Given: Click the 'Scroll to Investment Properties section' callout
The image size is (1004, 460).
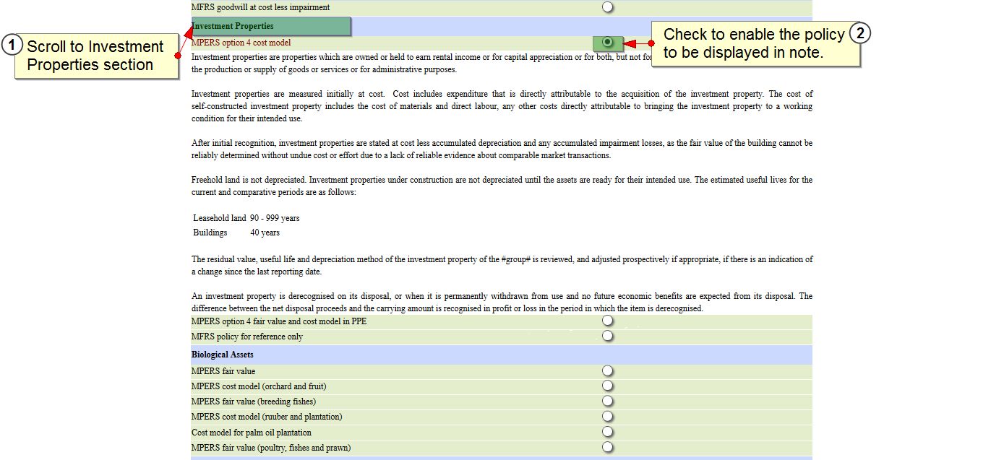Looking at the screenshot, I should tap(96, 56).
